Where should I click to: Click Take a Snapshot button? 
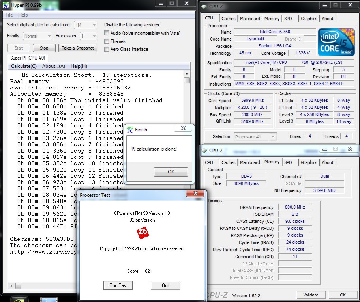pyautogui.click(x=78, y=48)
